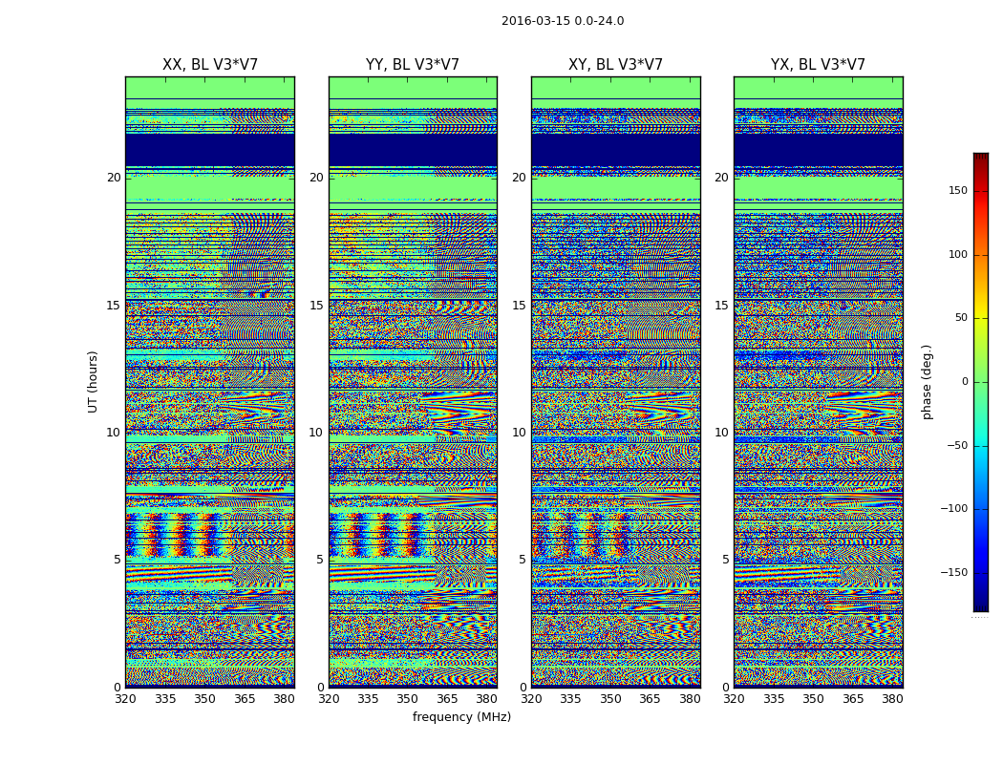Click the 320 MHz tick of YX panel

tap(735, 699)
